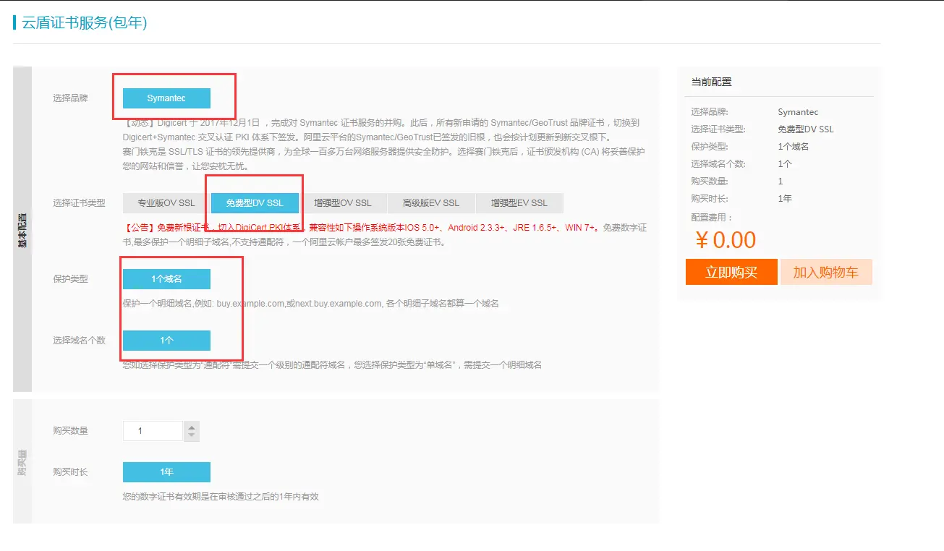This screenshot has height=551, width=944.
Task: Click the 加入购物车 add to cart button
Action: tap(826, 272)
